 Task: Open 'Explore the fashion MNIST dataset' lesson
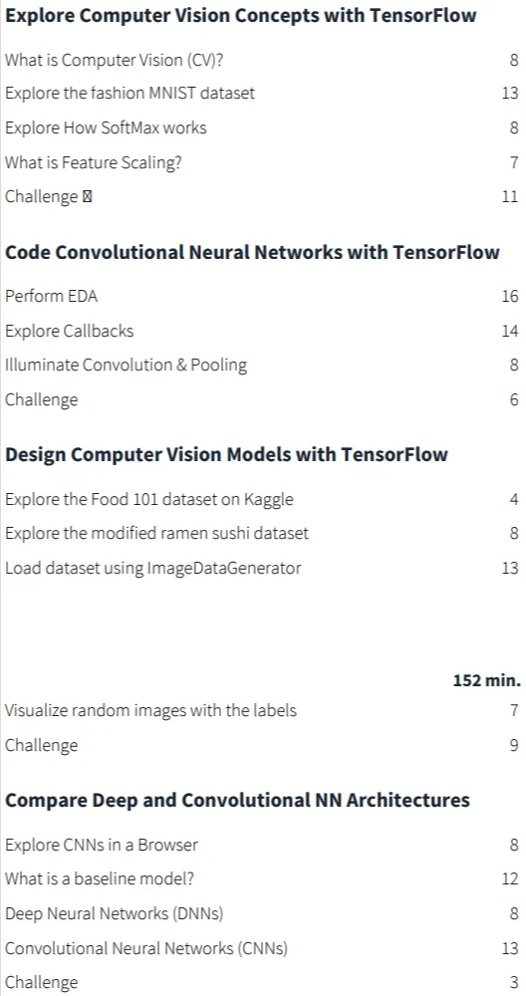click(x=130, y=94)
